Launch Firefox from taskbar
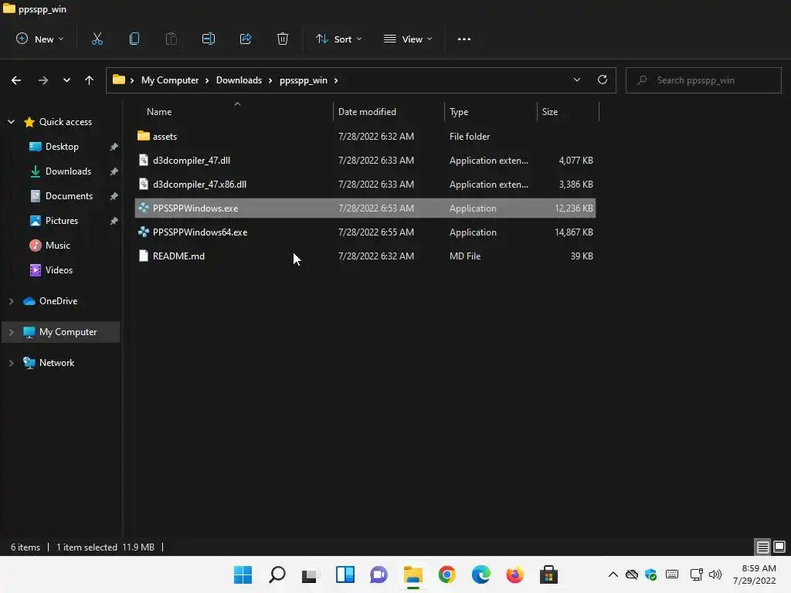The image size is (791, 593). 515,574
